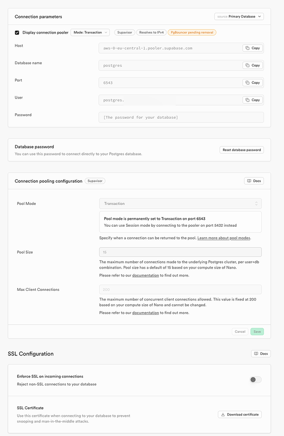Open the Pool Mode selector
The width and height of the screenshot is (284, 436).
180,203
